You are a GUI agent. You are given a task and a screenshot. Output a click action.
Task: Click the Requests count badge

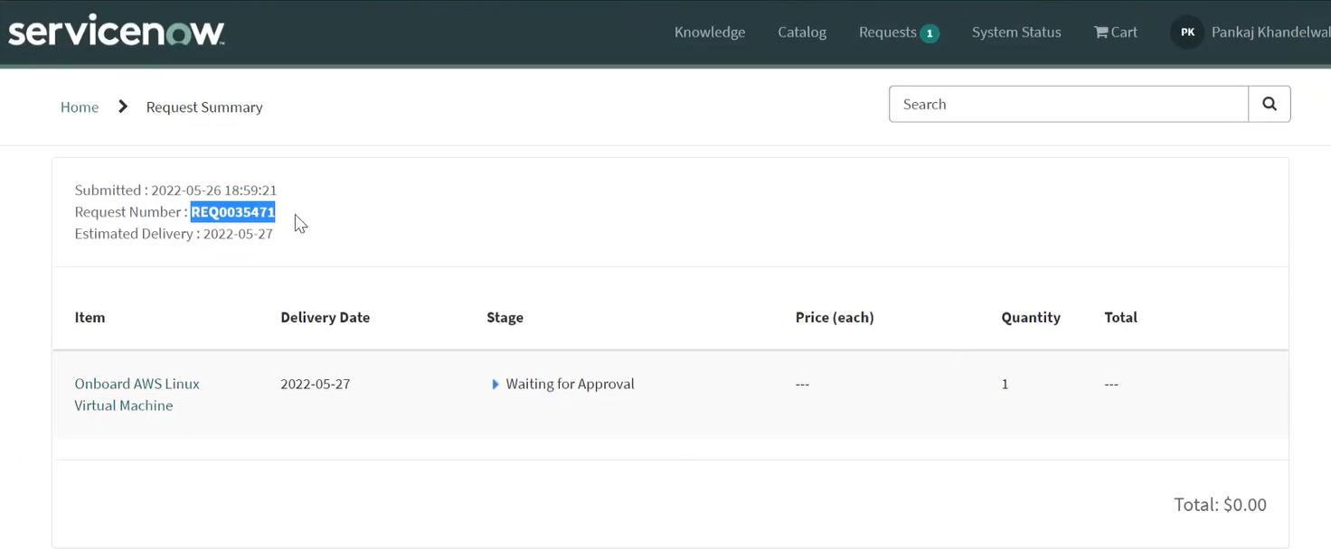click(930, 33)
